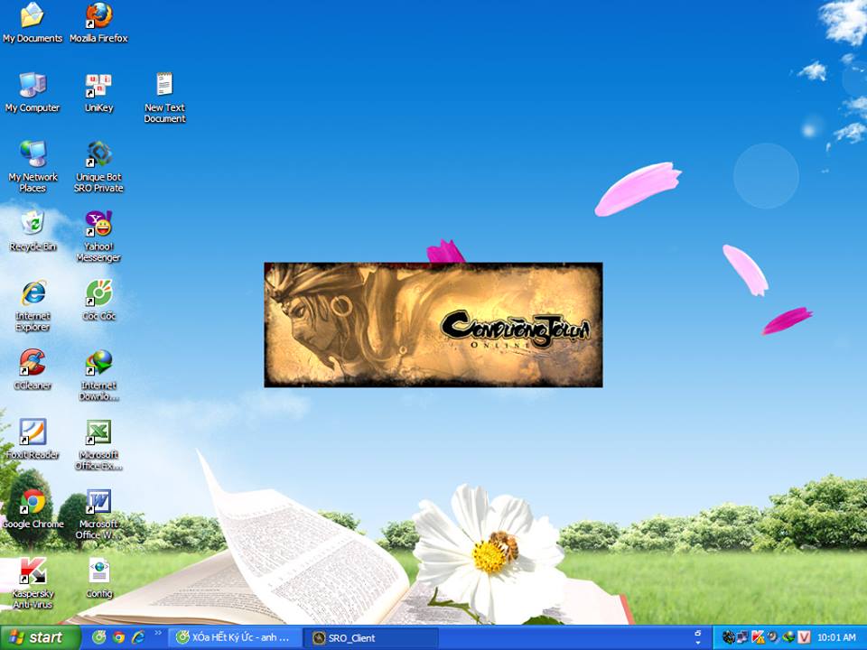Click the 10:01 AM system clock
The image size is (867, 650).
[x=836, y=638]
